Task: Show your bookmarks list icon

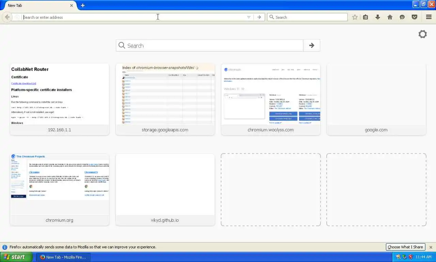Action: coord(365,17)
